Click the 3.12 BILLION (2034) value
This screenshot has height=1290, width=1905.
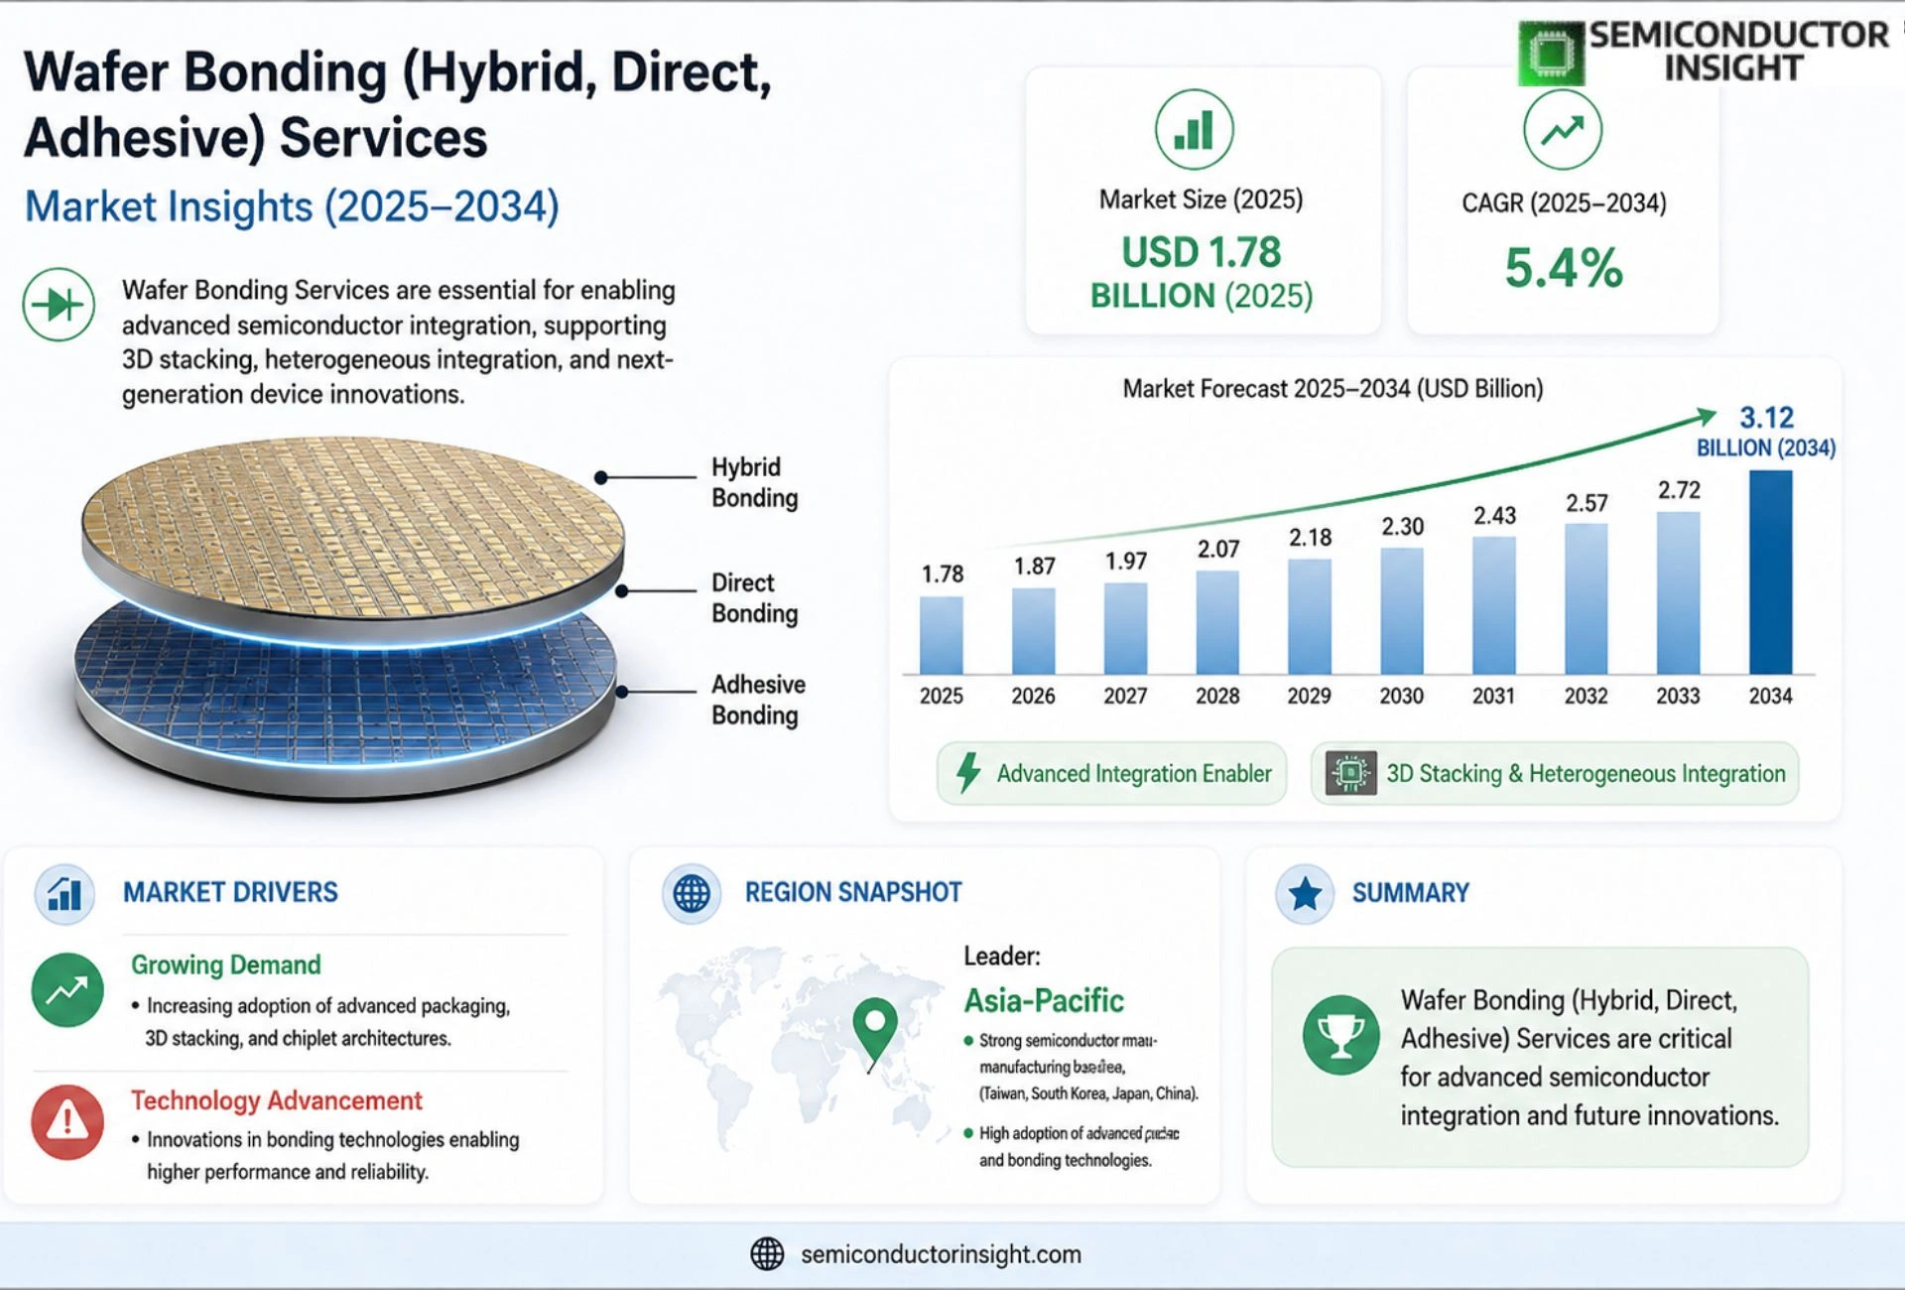1766,432
